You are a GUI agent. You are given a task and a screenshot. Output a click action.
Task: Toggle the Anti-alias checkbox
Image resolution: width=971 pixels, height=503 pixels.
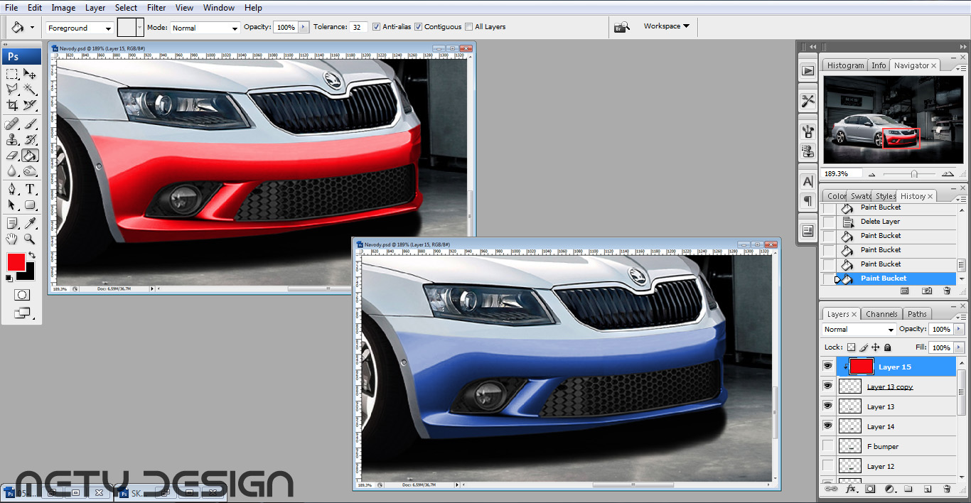tap(376, 27)
